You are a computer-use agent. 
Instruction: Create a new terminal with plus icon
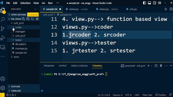(148, 66)
